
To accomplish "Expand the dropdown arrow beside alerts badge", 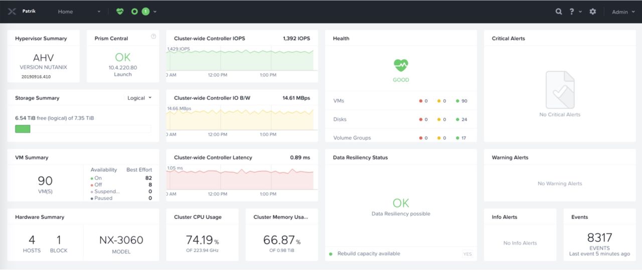I will click(x=155, y=12).
